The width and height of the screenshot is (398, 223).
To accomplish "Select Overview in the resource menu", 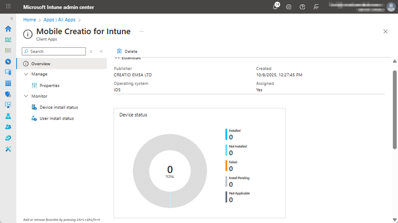I will click(41, 64).
